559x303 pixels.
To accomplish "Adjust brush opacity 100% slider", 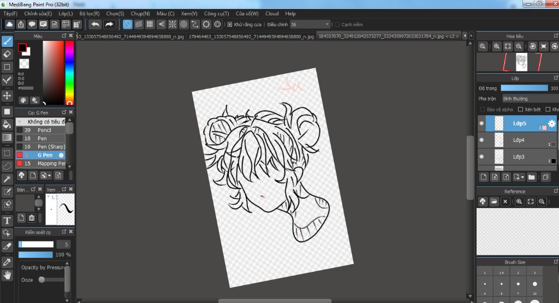I will pyautogui.click(x=35, y=254).
